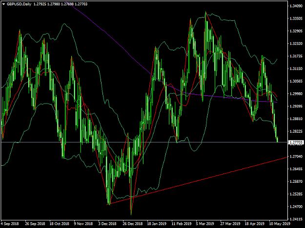Click the 9 Nov 2018 date label

(x=83, y=224)
